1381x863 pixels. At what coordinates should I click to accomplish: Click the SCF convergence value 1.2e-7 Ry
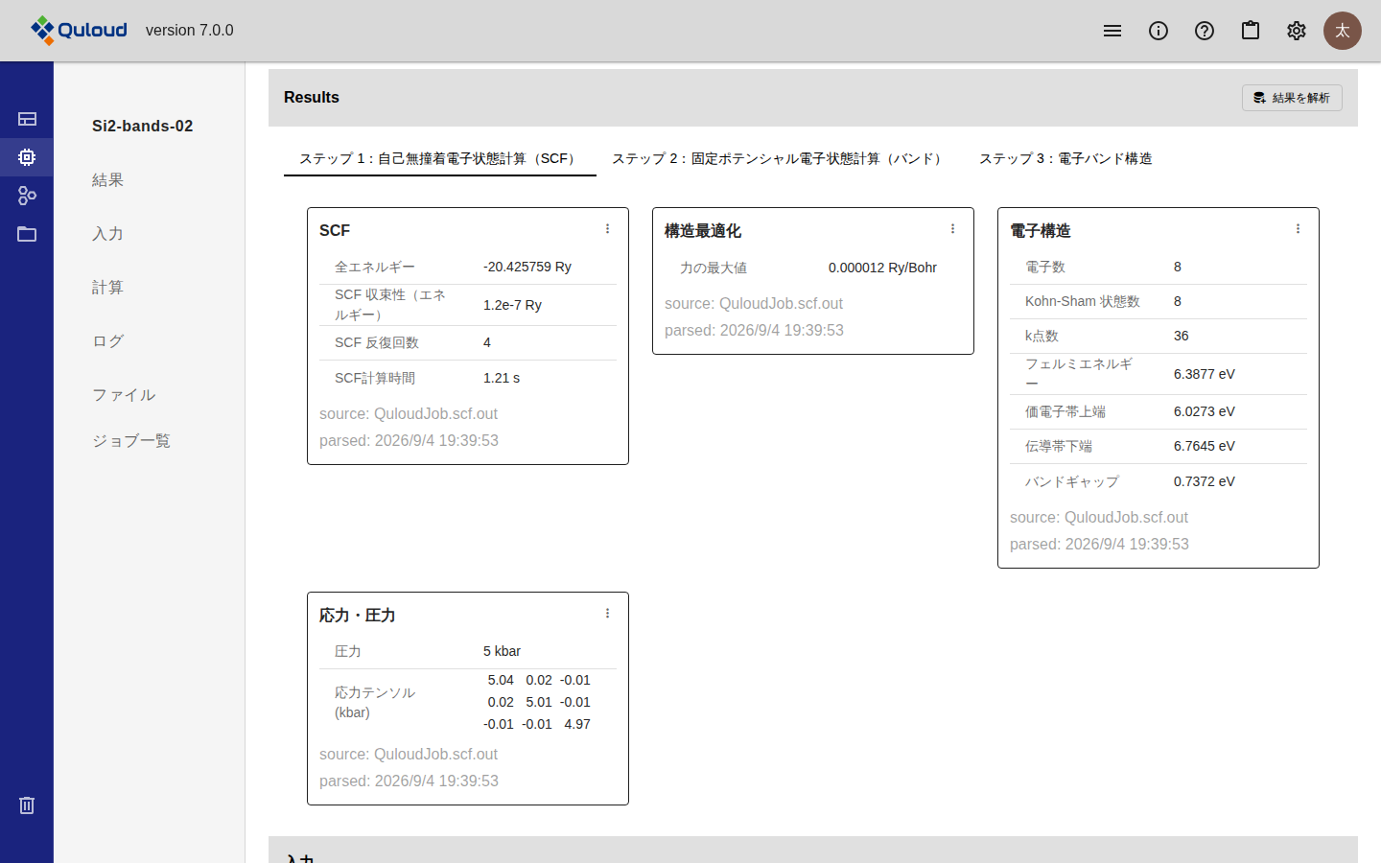pos(512,305)
